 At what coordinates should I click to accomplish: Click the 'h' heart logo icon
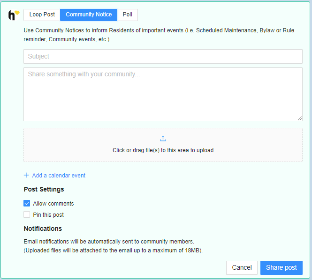point(14,15)
